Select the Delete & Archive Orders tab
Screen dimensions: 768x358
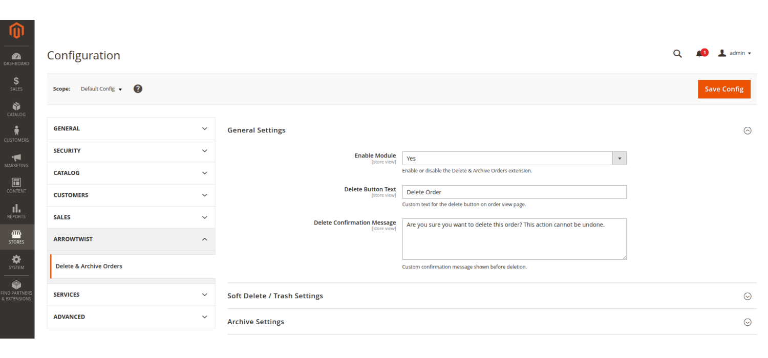pyautogui.click(x=89, y=266)
